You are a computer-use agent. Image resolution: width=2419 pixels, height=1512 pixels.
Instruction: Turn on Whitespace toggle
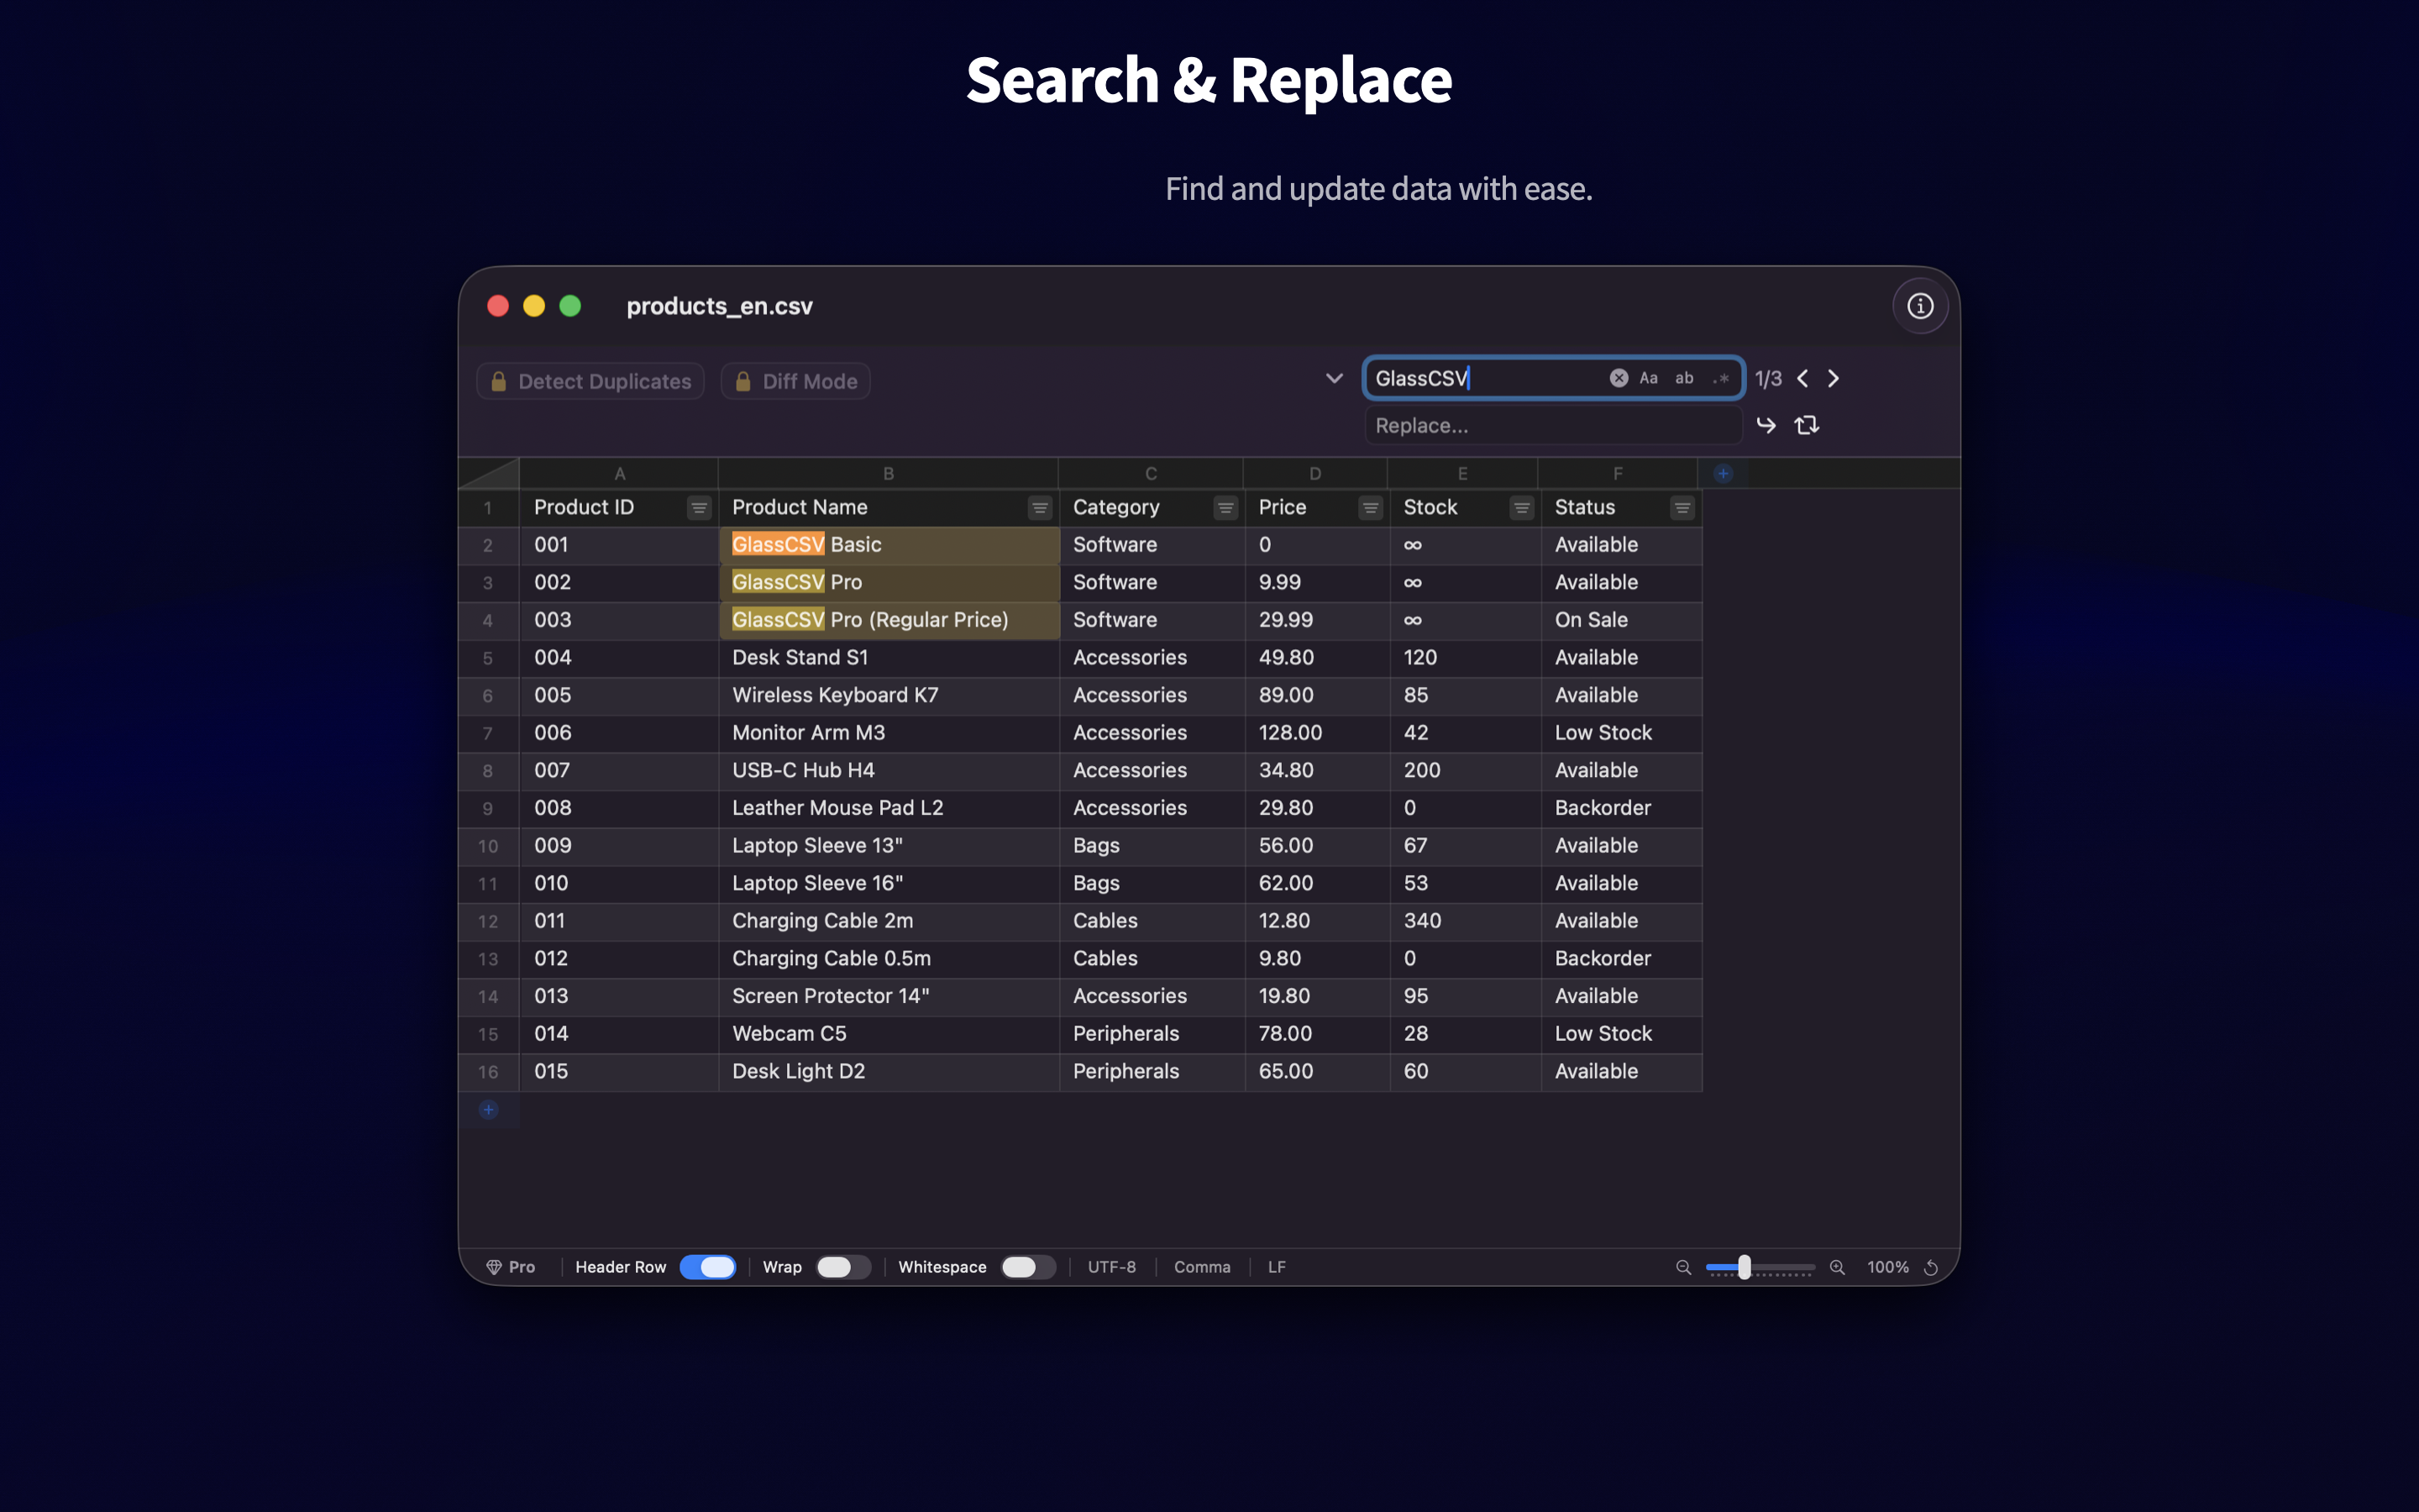(x=1027, y=1267)
